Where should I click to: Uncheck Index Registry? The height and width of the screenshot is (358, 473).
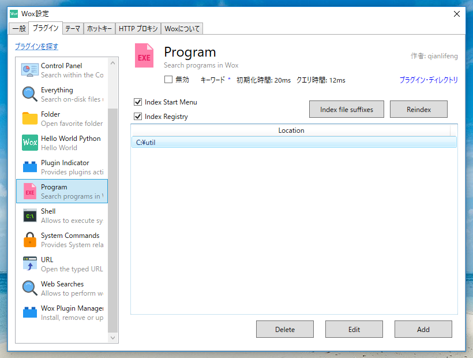138,116
